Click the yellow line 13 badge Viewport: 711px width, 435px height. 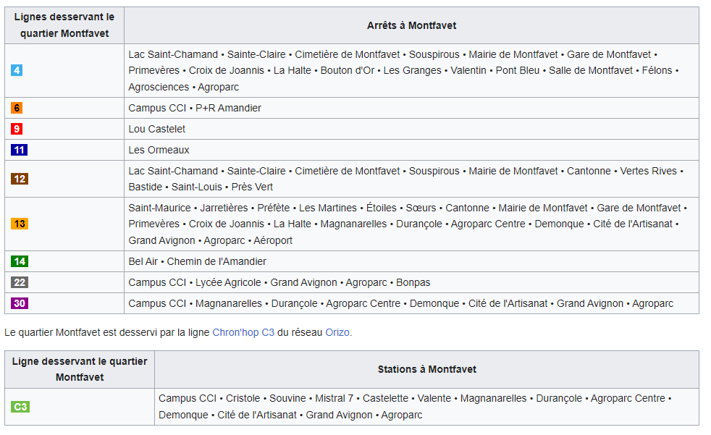pyautogui.click(x=20, y=224)
